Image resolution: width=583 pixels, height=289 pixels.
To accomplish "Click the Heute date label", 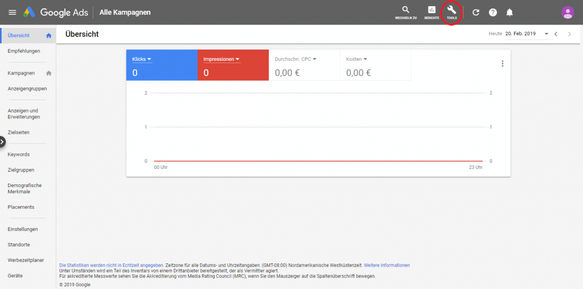I will (x=495, y=34).
